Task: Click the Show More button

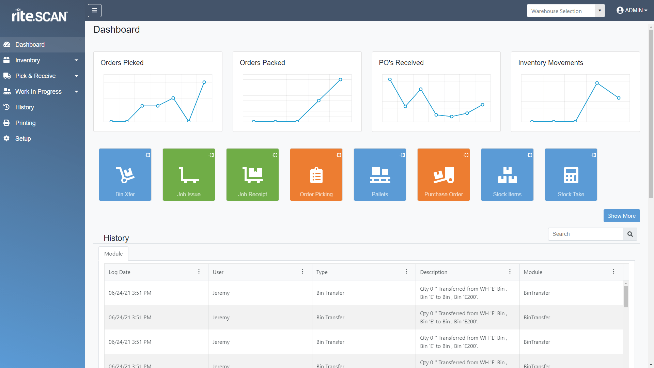Action: pyautogui.click(x=621, y=216)
